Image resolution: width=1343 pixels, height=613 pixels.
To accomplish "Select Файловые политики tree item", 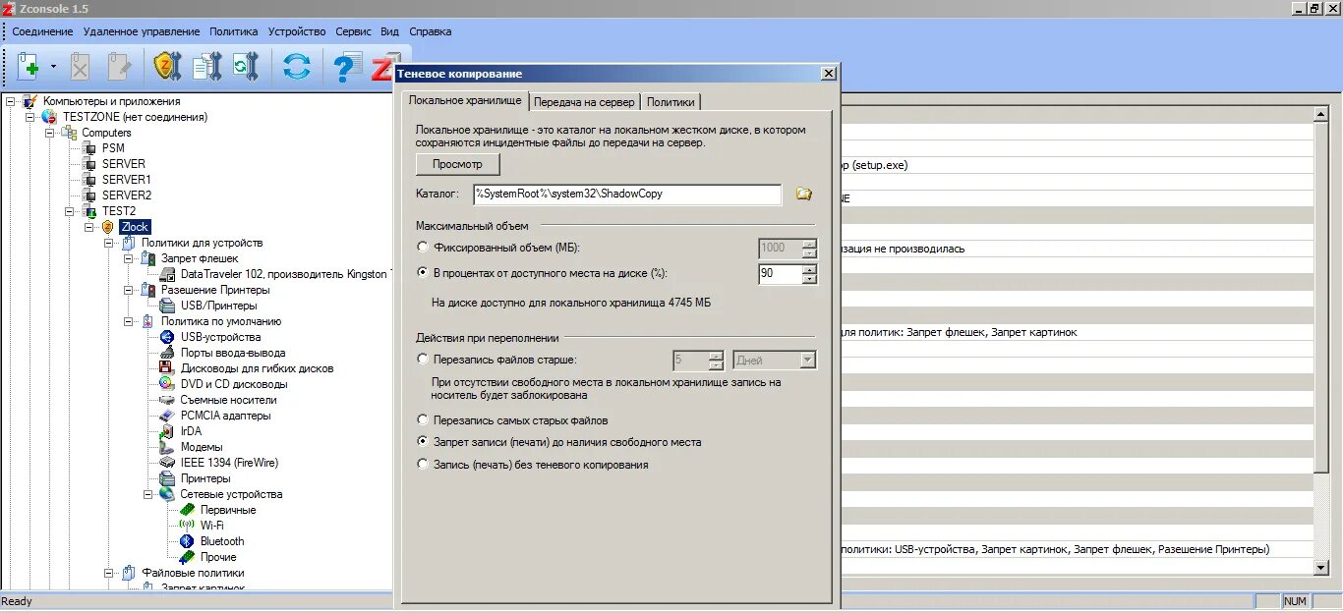I will point(193,573).
